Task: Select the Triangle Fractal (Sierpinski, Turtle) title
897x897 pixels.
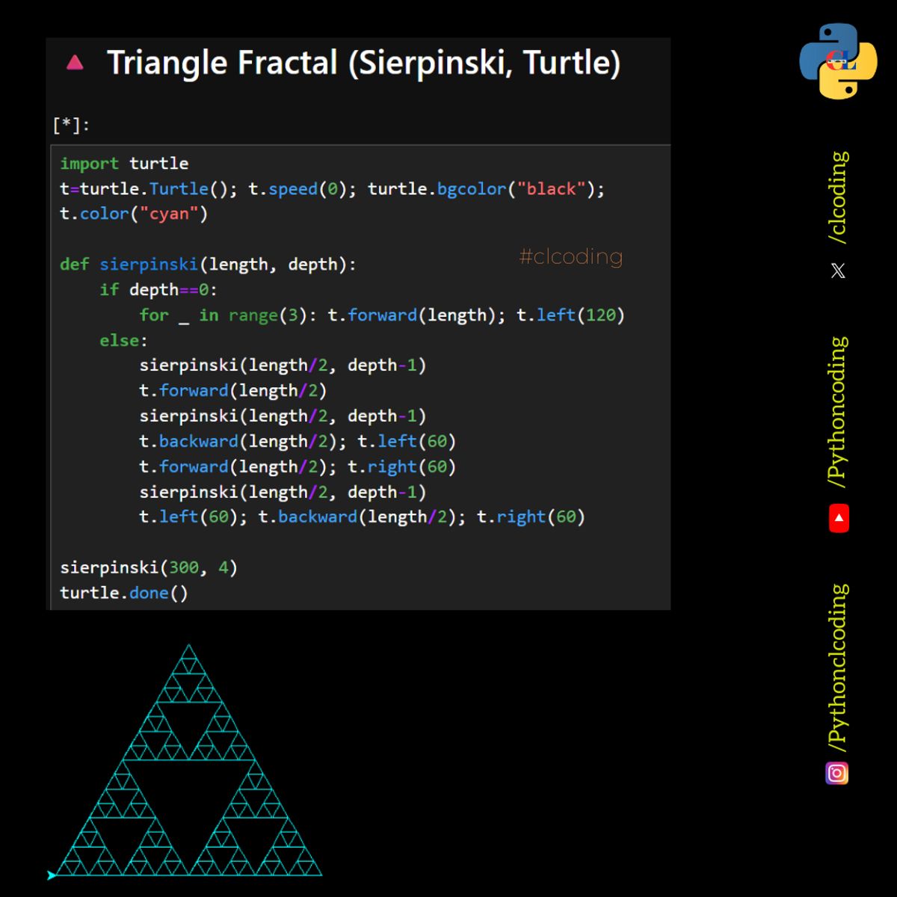Action: click(364, 63)
